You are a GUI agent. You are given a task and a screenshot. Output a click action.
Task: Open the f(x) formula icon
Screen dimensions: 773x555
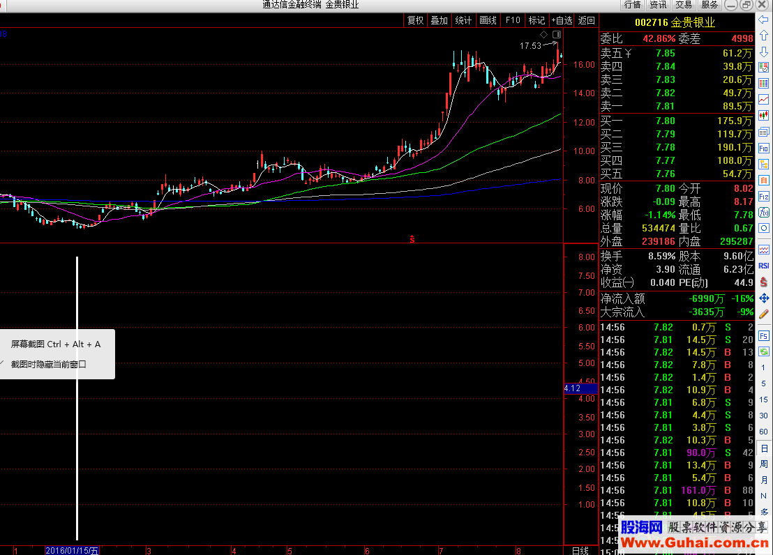[x=764, y=213]
